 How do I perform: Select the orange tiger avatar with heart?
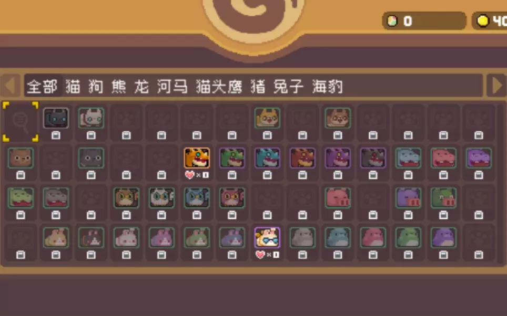click(197, 158)
